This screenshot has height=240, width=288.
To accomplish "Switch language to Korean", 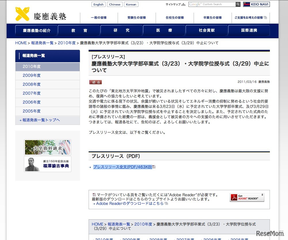I will (131, 4).
